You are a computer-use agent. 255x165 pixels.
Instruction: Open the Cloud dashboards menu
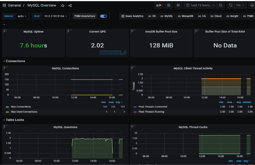click(x=216, y=16)
